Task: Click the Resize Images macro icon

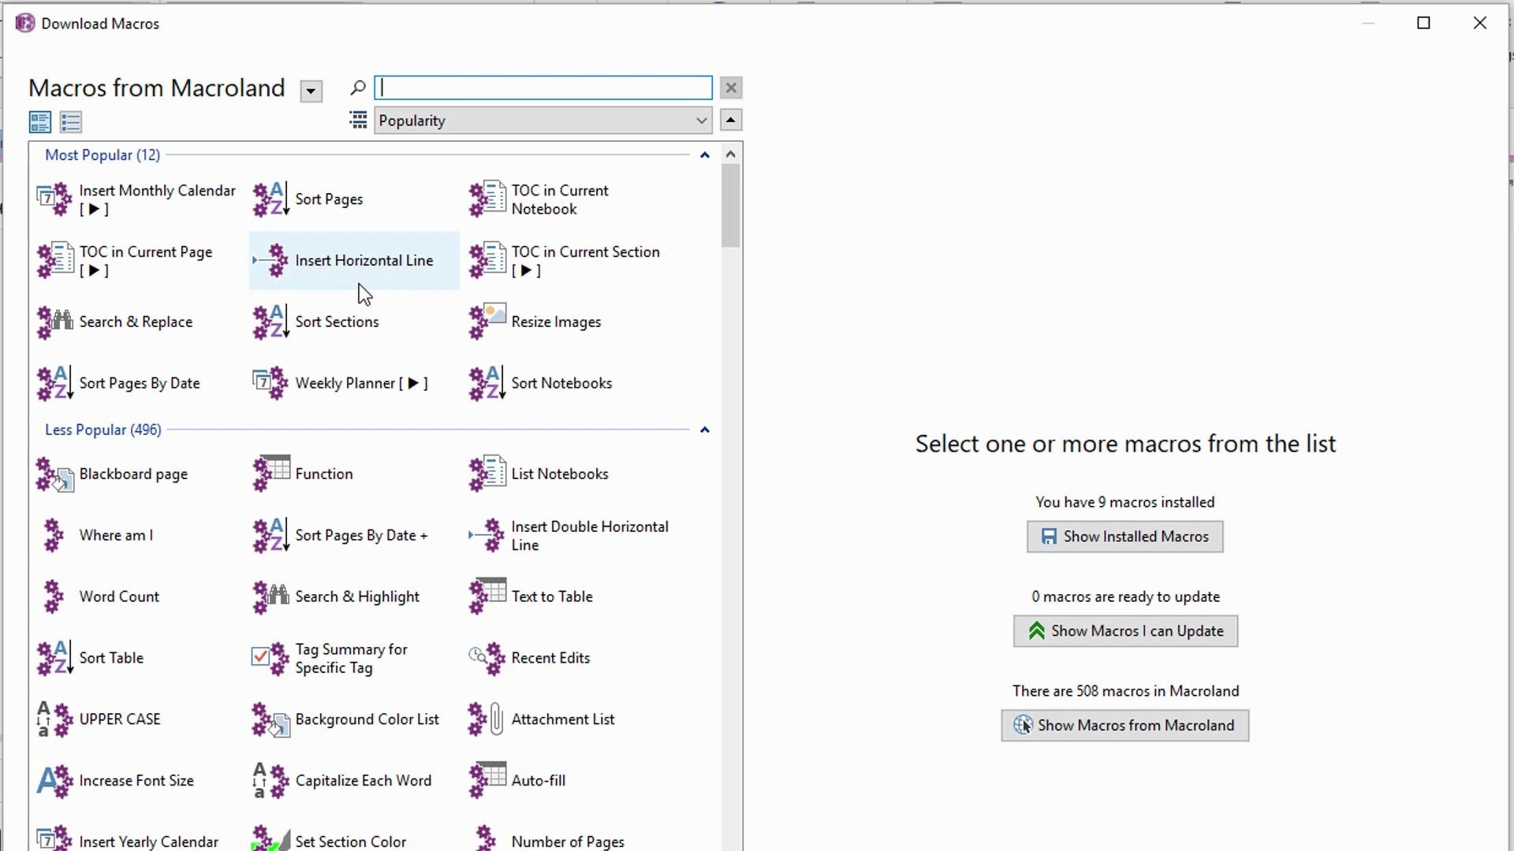Action: 487,322
